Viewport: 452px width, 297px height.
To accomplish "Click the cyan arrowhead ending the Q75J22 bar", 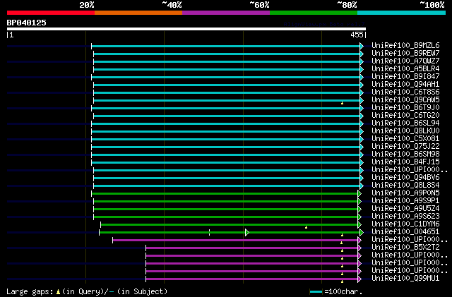I will (x=362, y=147).
